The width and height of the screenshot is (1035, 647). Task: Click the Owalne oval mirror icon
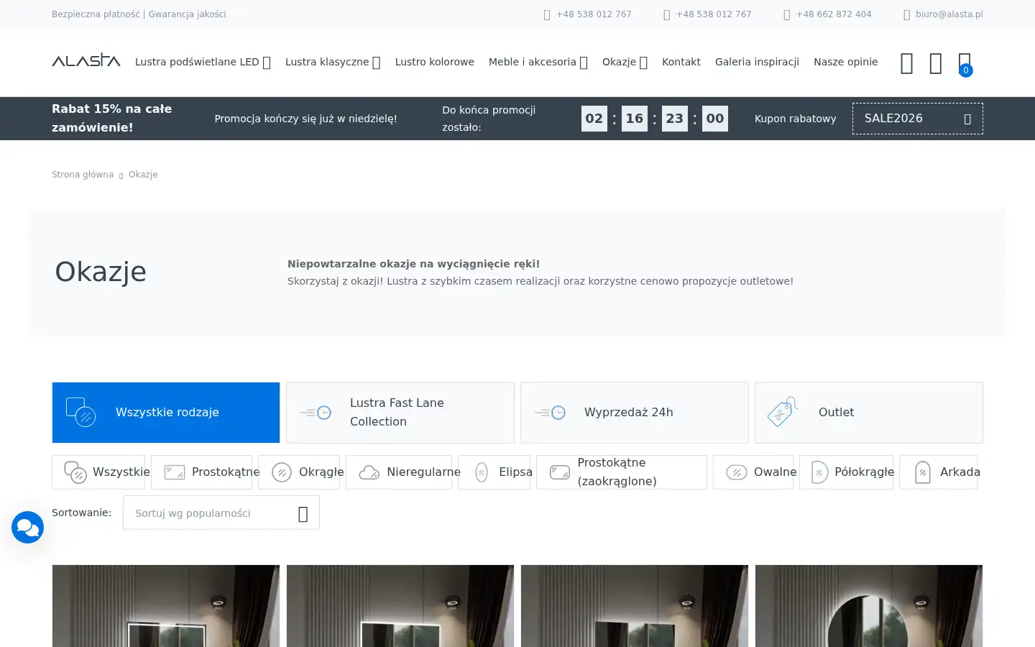[737, 472]
